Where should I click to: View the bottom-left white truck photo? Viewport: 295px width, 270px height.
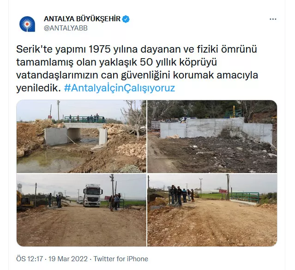(x=81, y=210)
